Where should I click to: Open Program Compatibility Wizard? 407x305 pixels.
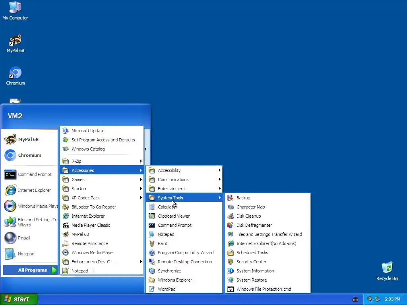tap(184, 252)
